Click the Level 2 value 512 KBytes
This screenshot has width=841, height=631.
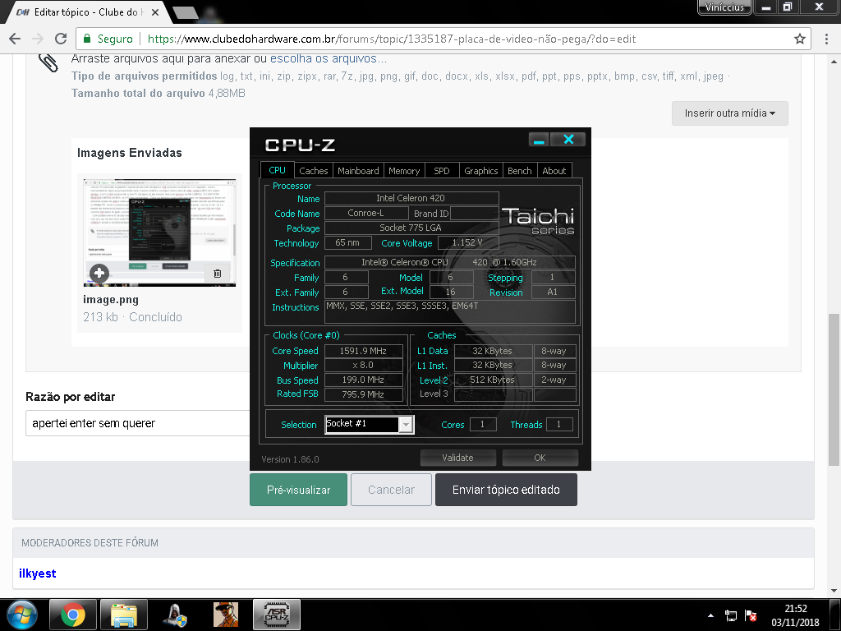click(493, 380)
